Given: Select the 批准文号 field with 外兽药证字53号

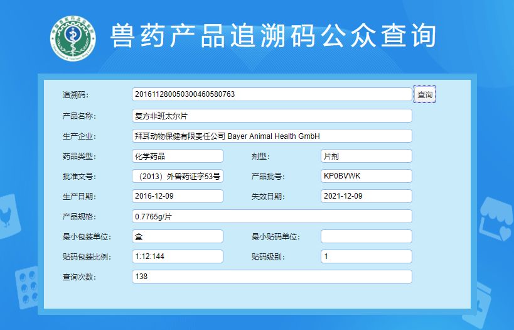Looking at the screenshot, I should (178, 176).
